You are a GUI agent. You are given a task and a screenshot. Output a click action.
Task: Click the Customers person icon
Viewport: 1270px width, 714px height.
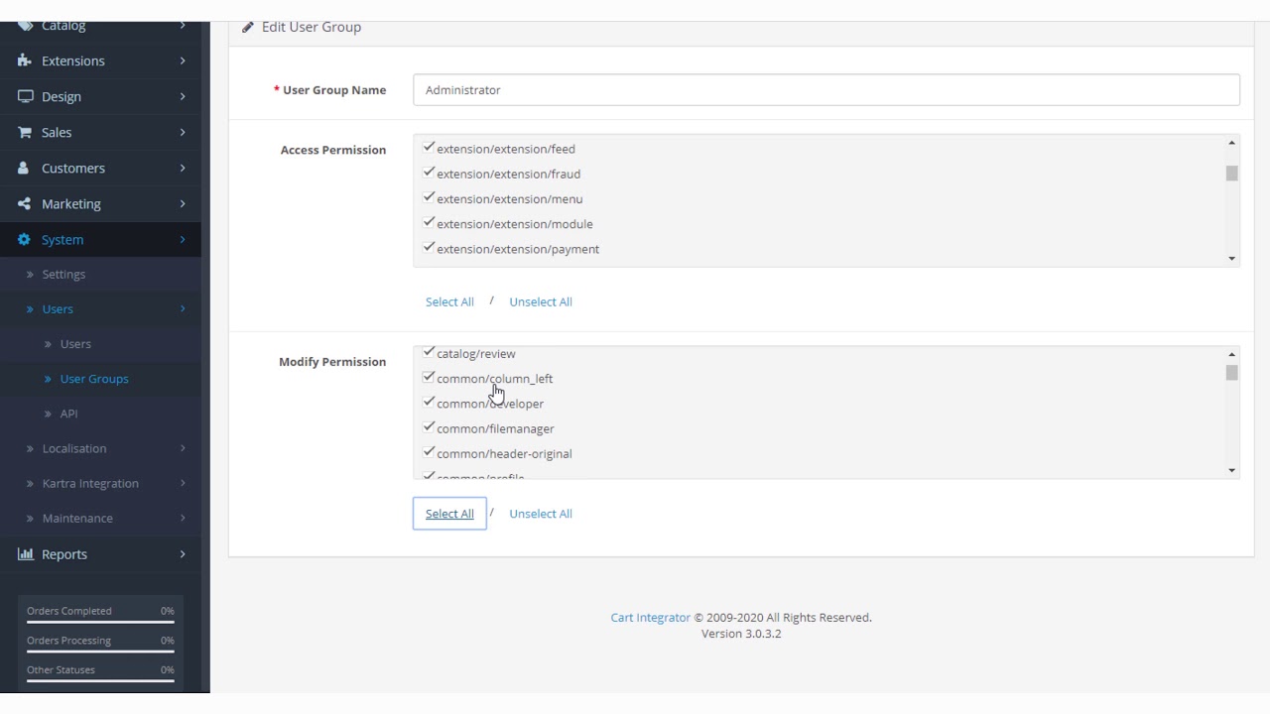click(25, 168)
